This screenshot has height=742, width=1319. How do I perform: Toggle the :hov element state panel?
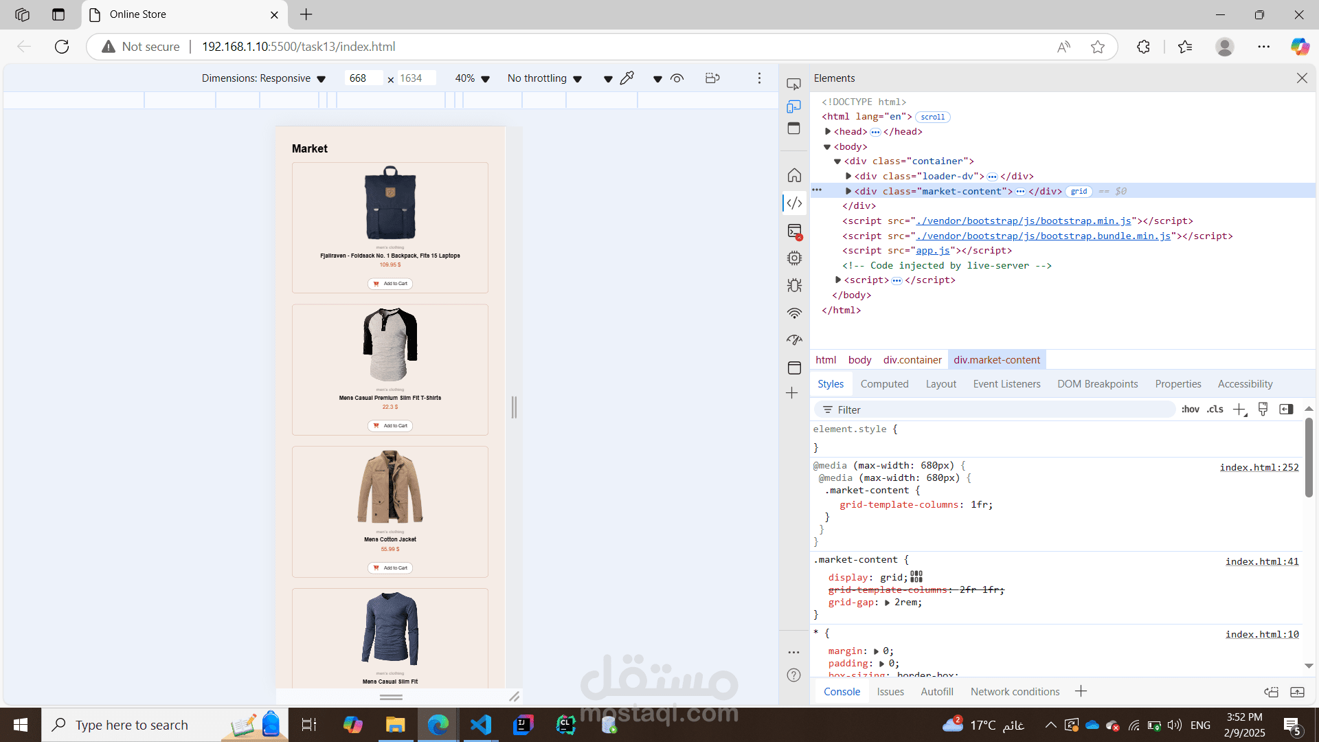pyautogui.click(x=1190, y=409)
